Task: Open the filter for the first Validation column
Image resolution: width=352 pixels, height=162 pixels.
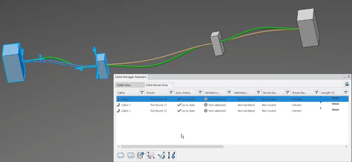Action: [229, 93]
